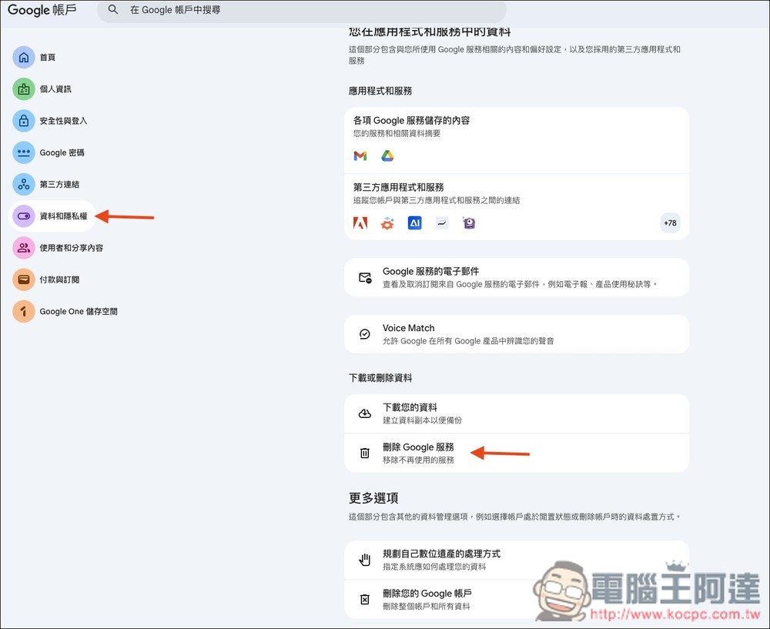
Task: Open 第三方連結 in the sidebar
Action: (46, 185)
